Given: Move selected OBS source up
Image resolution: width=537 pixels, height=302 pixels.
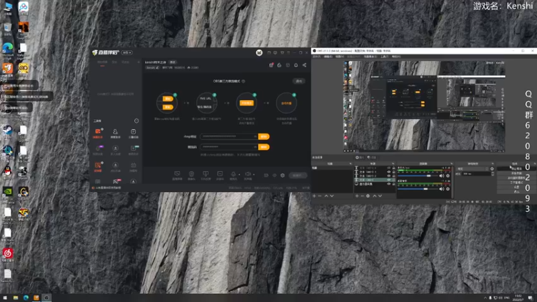Looking at the screenshot, I should point(375,196).
